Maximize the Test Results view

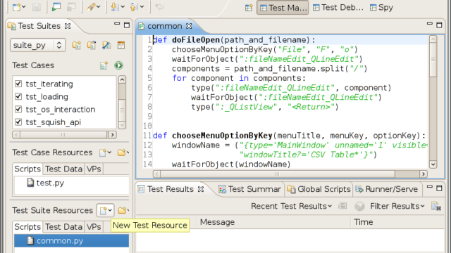[439, 188]
